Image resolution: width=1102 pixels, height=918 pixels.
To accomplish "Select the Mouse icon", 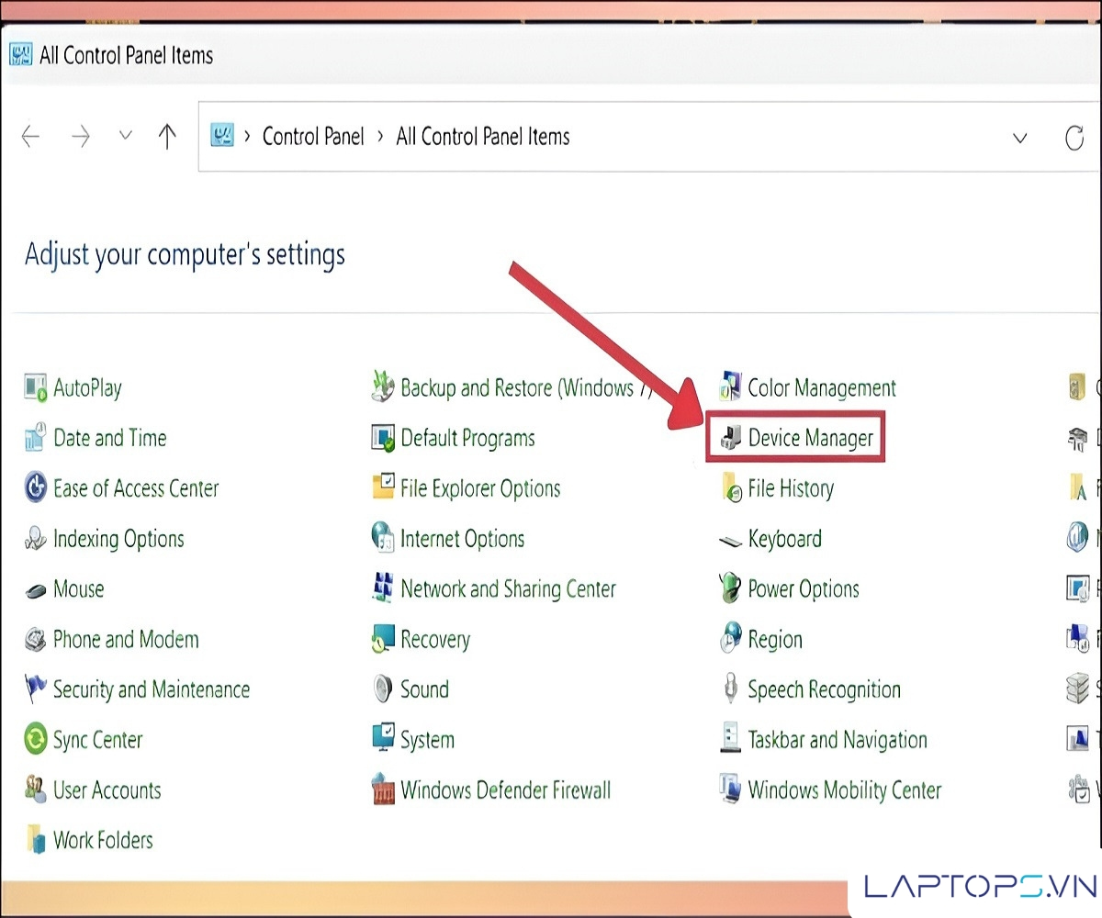I will tap(36, 589).
